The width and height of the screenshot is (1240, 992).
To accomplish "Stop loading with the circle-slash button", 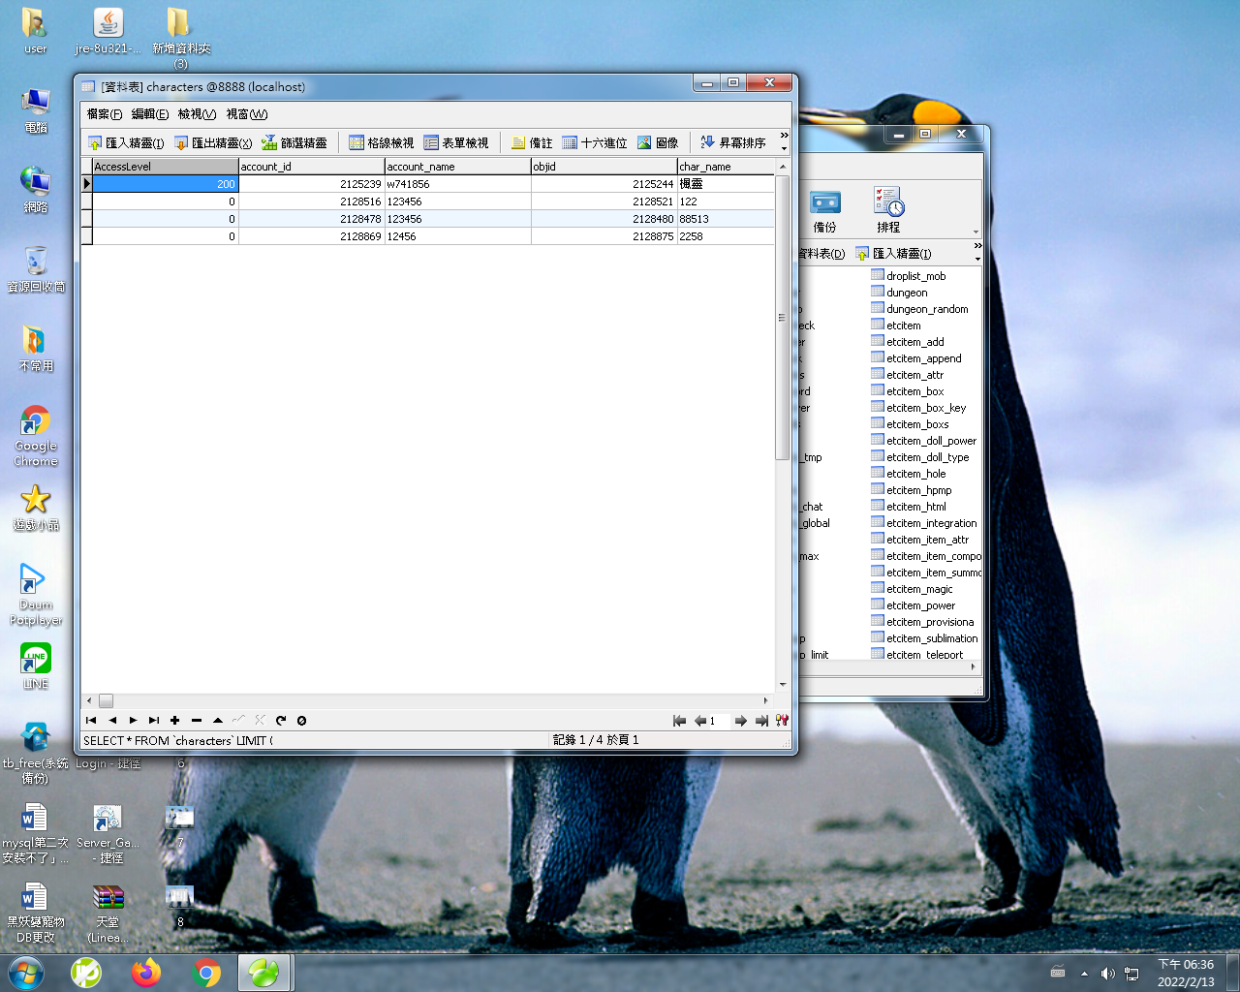I will coord(301,720).
